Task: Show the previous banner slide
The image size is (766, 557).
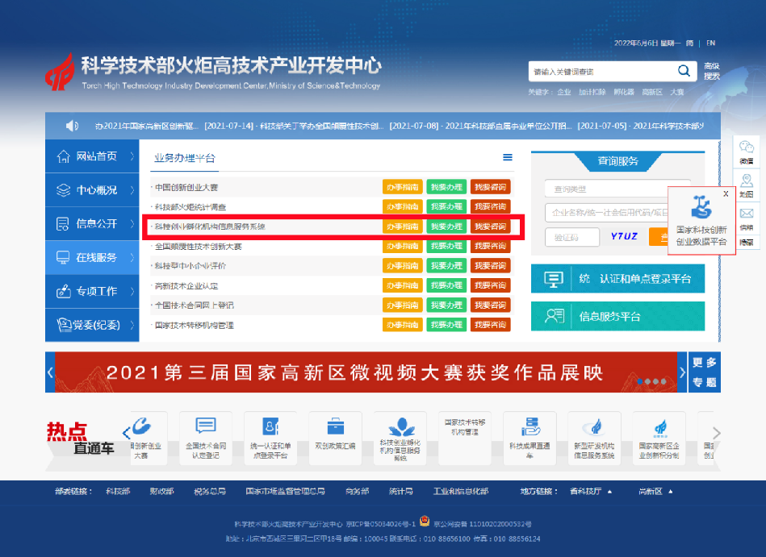Action: click(50, 372)
